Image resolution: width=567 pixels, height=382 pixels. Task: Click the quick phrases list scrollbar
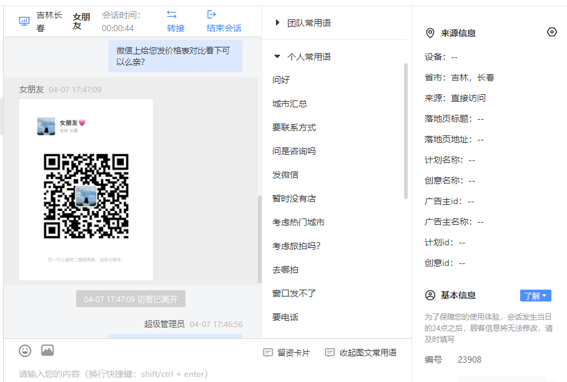pyautogui.click(x=406, y=131)
